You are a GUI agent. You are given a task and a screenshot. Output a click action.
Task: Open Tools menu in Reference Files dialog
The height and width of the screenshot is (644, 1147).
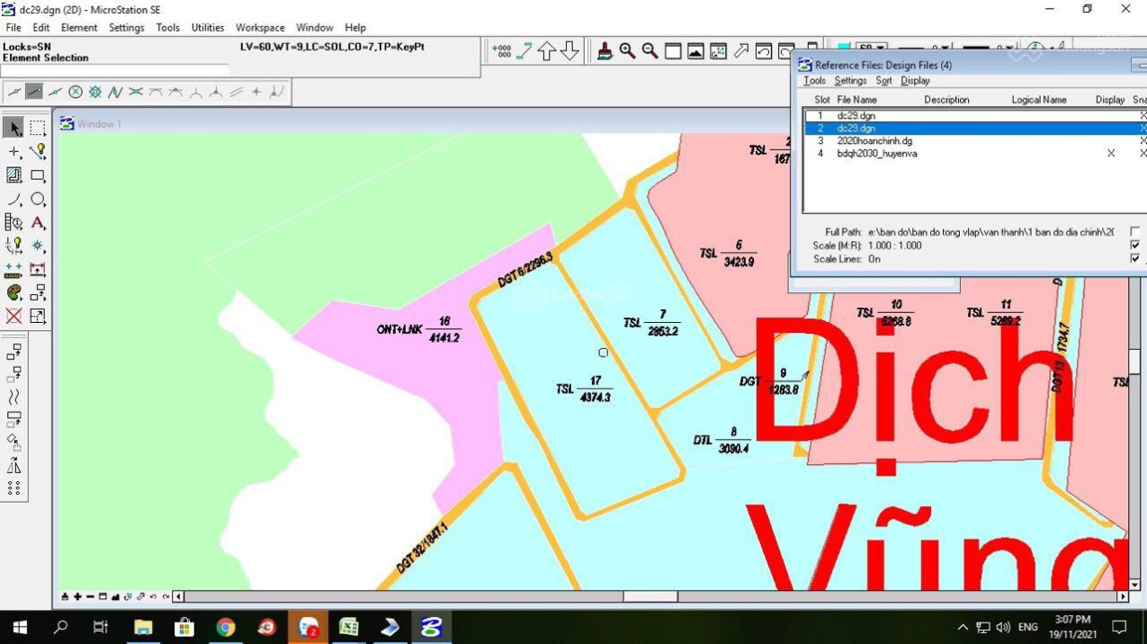(x=814, y=81)
